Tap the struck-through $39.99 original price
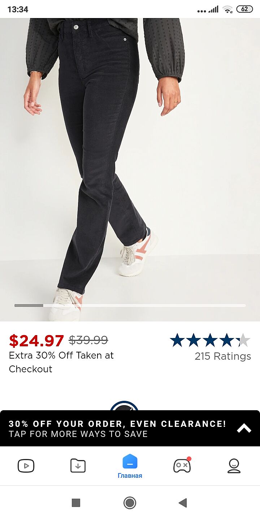Viewport: 260px width, 520px height. coord(88,340)
